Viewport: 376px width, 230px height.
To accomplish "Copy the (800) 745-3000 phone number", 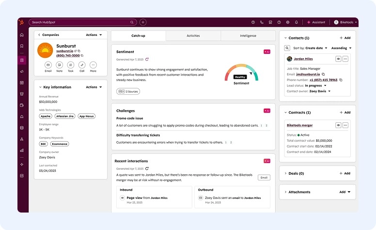I will click(82, 55).
